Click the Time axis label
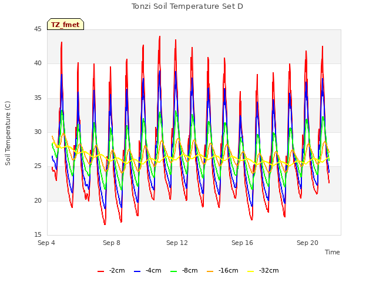This screenshot has width=376, height=282. pyautogui.click(x=333, y=252)
